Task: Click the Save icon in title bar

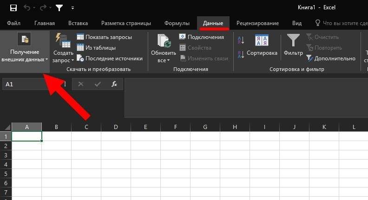Action: [13, 8]
